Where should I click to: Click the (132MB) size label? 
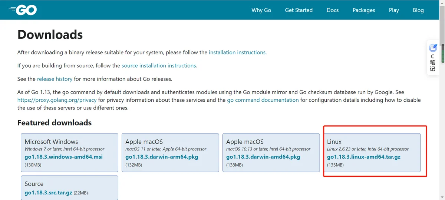133,165
